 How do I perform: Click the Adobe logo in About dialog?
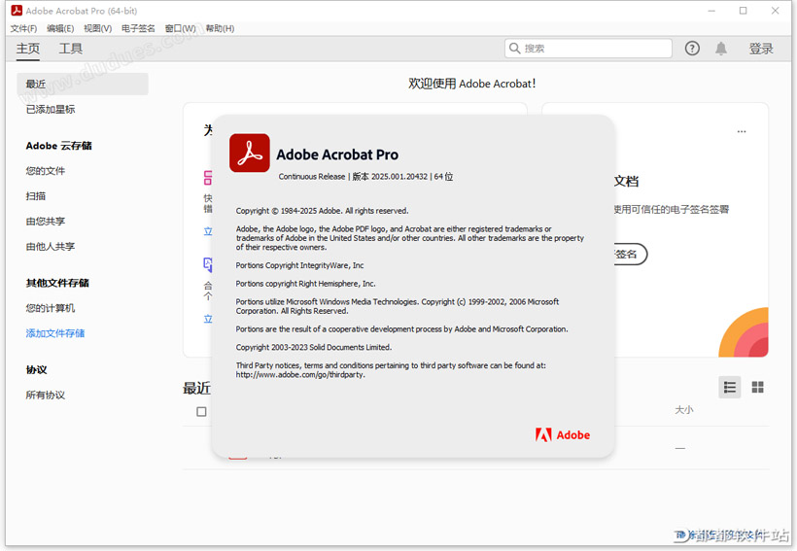pyautogui.click(x=562, y=434)
